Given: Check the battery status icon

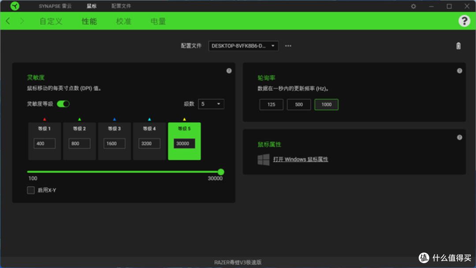Looking at the screenshot, I should (458, 46).
